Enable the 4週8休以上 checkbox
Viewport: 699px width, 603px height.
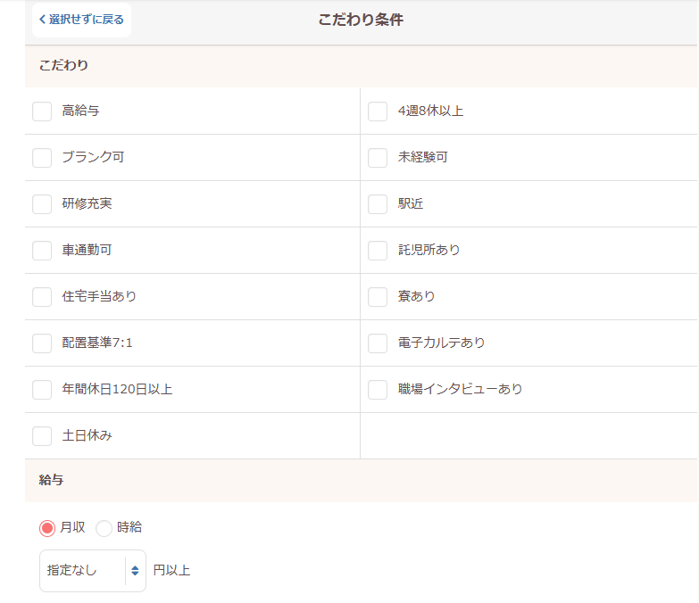pos(378,112)
